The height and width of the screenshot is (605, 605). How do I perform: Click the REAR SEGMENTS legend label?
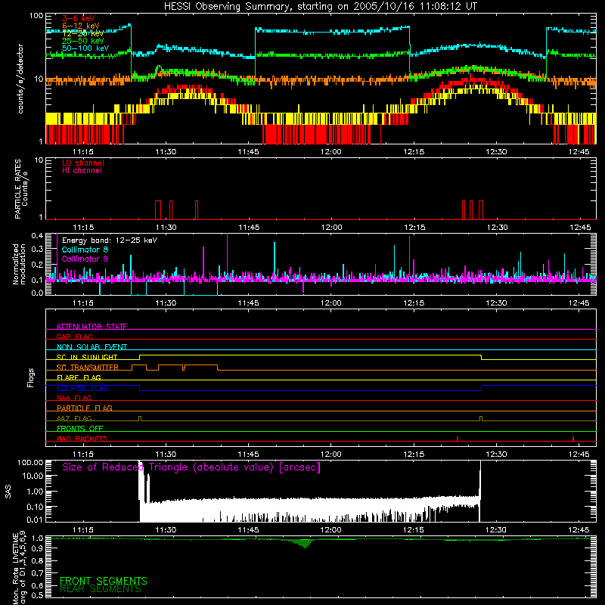point(101,589)
